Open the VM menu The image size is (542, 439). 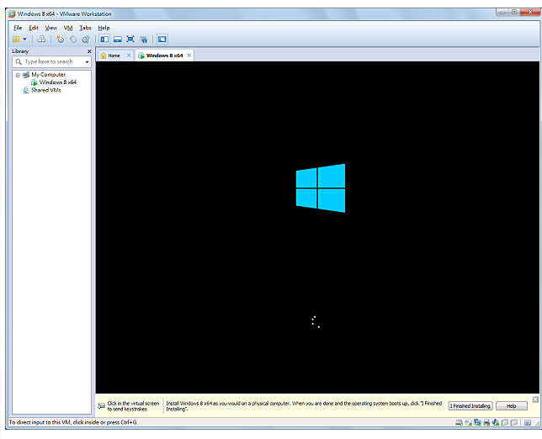click(x=68, y=28)
